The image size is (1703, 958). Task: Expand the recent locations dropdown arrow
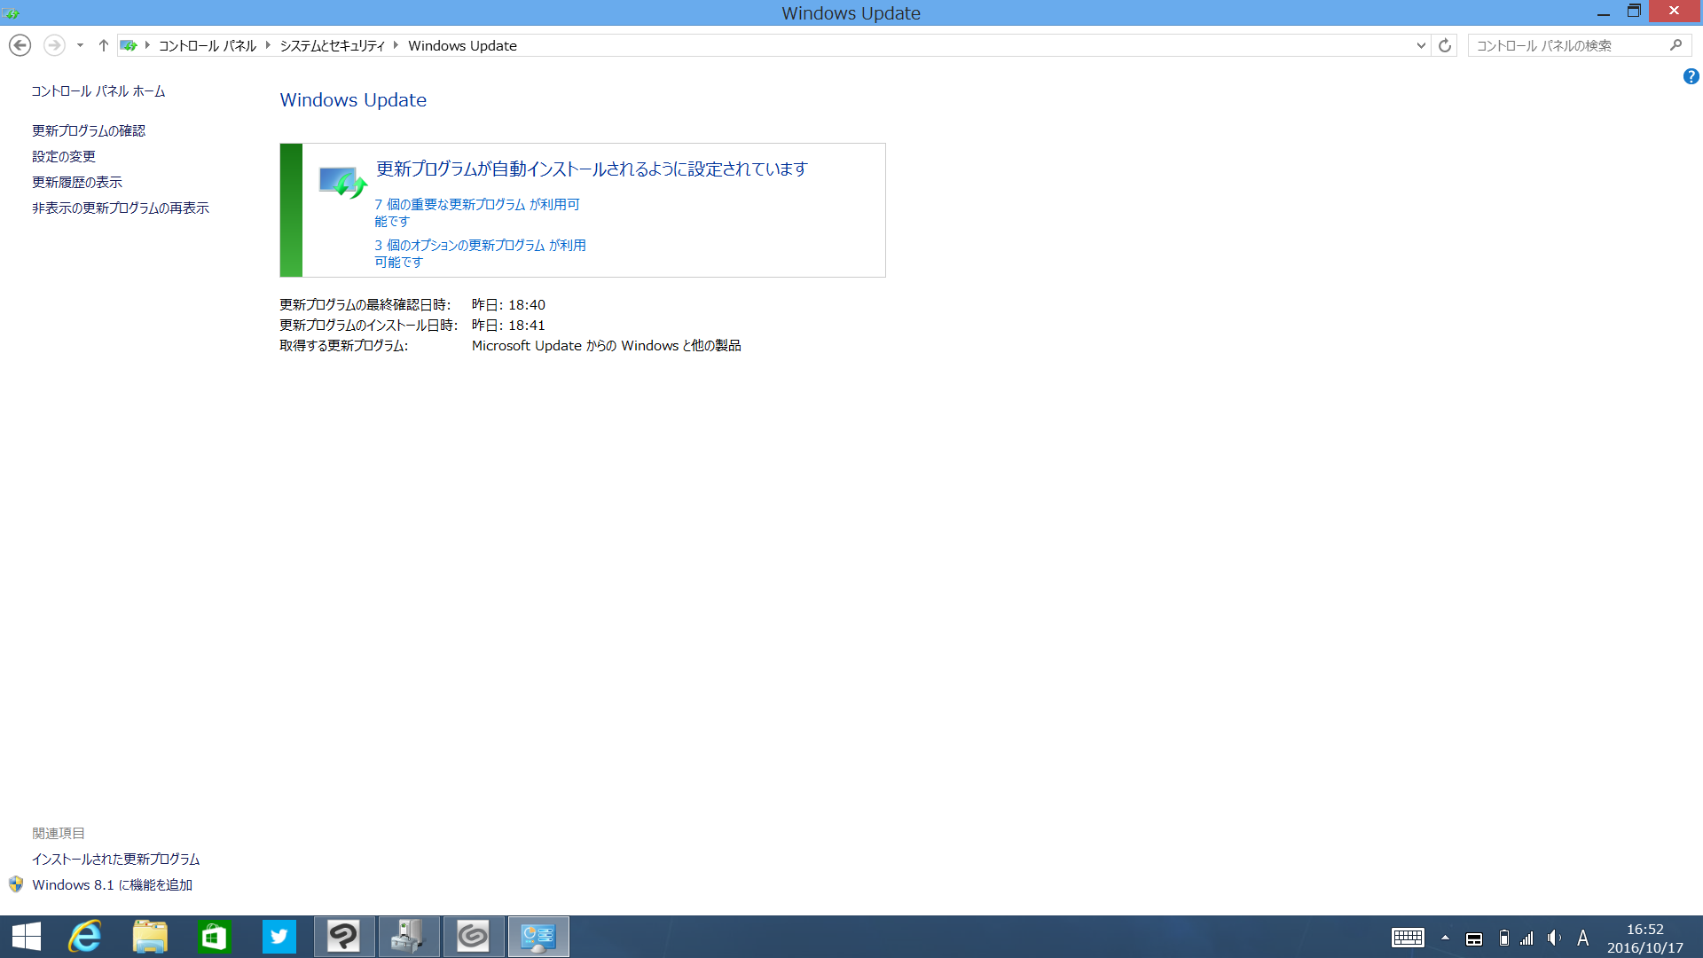pyautogui.click(x=80, y=45)
